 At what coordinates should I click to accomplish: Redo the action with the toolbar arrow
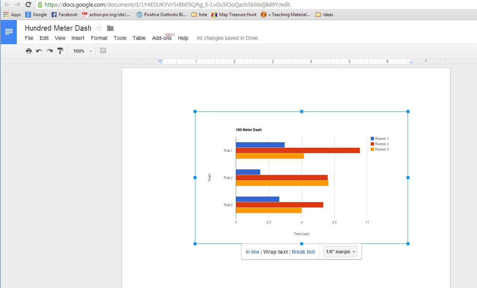point(49,51)
